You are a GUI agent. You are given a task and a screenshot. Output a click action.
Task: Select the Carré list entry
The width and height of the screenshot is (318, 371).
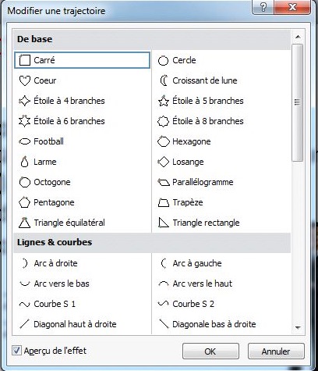click(x=83, y=60)
